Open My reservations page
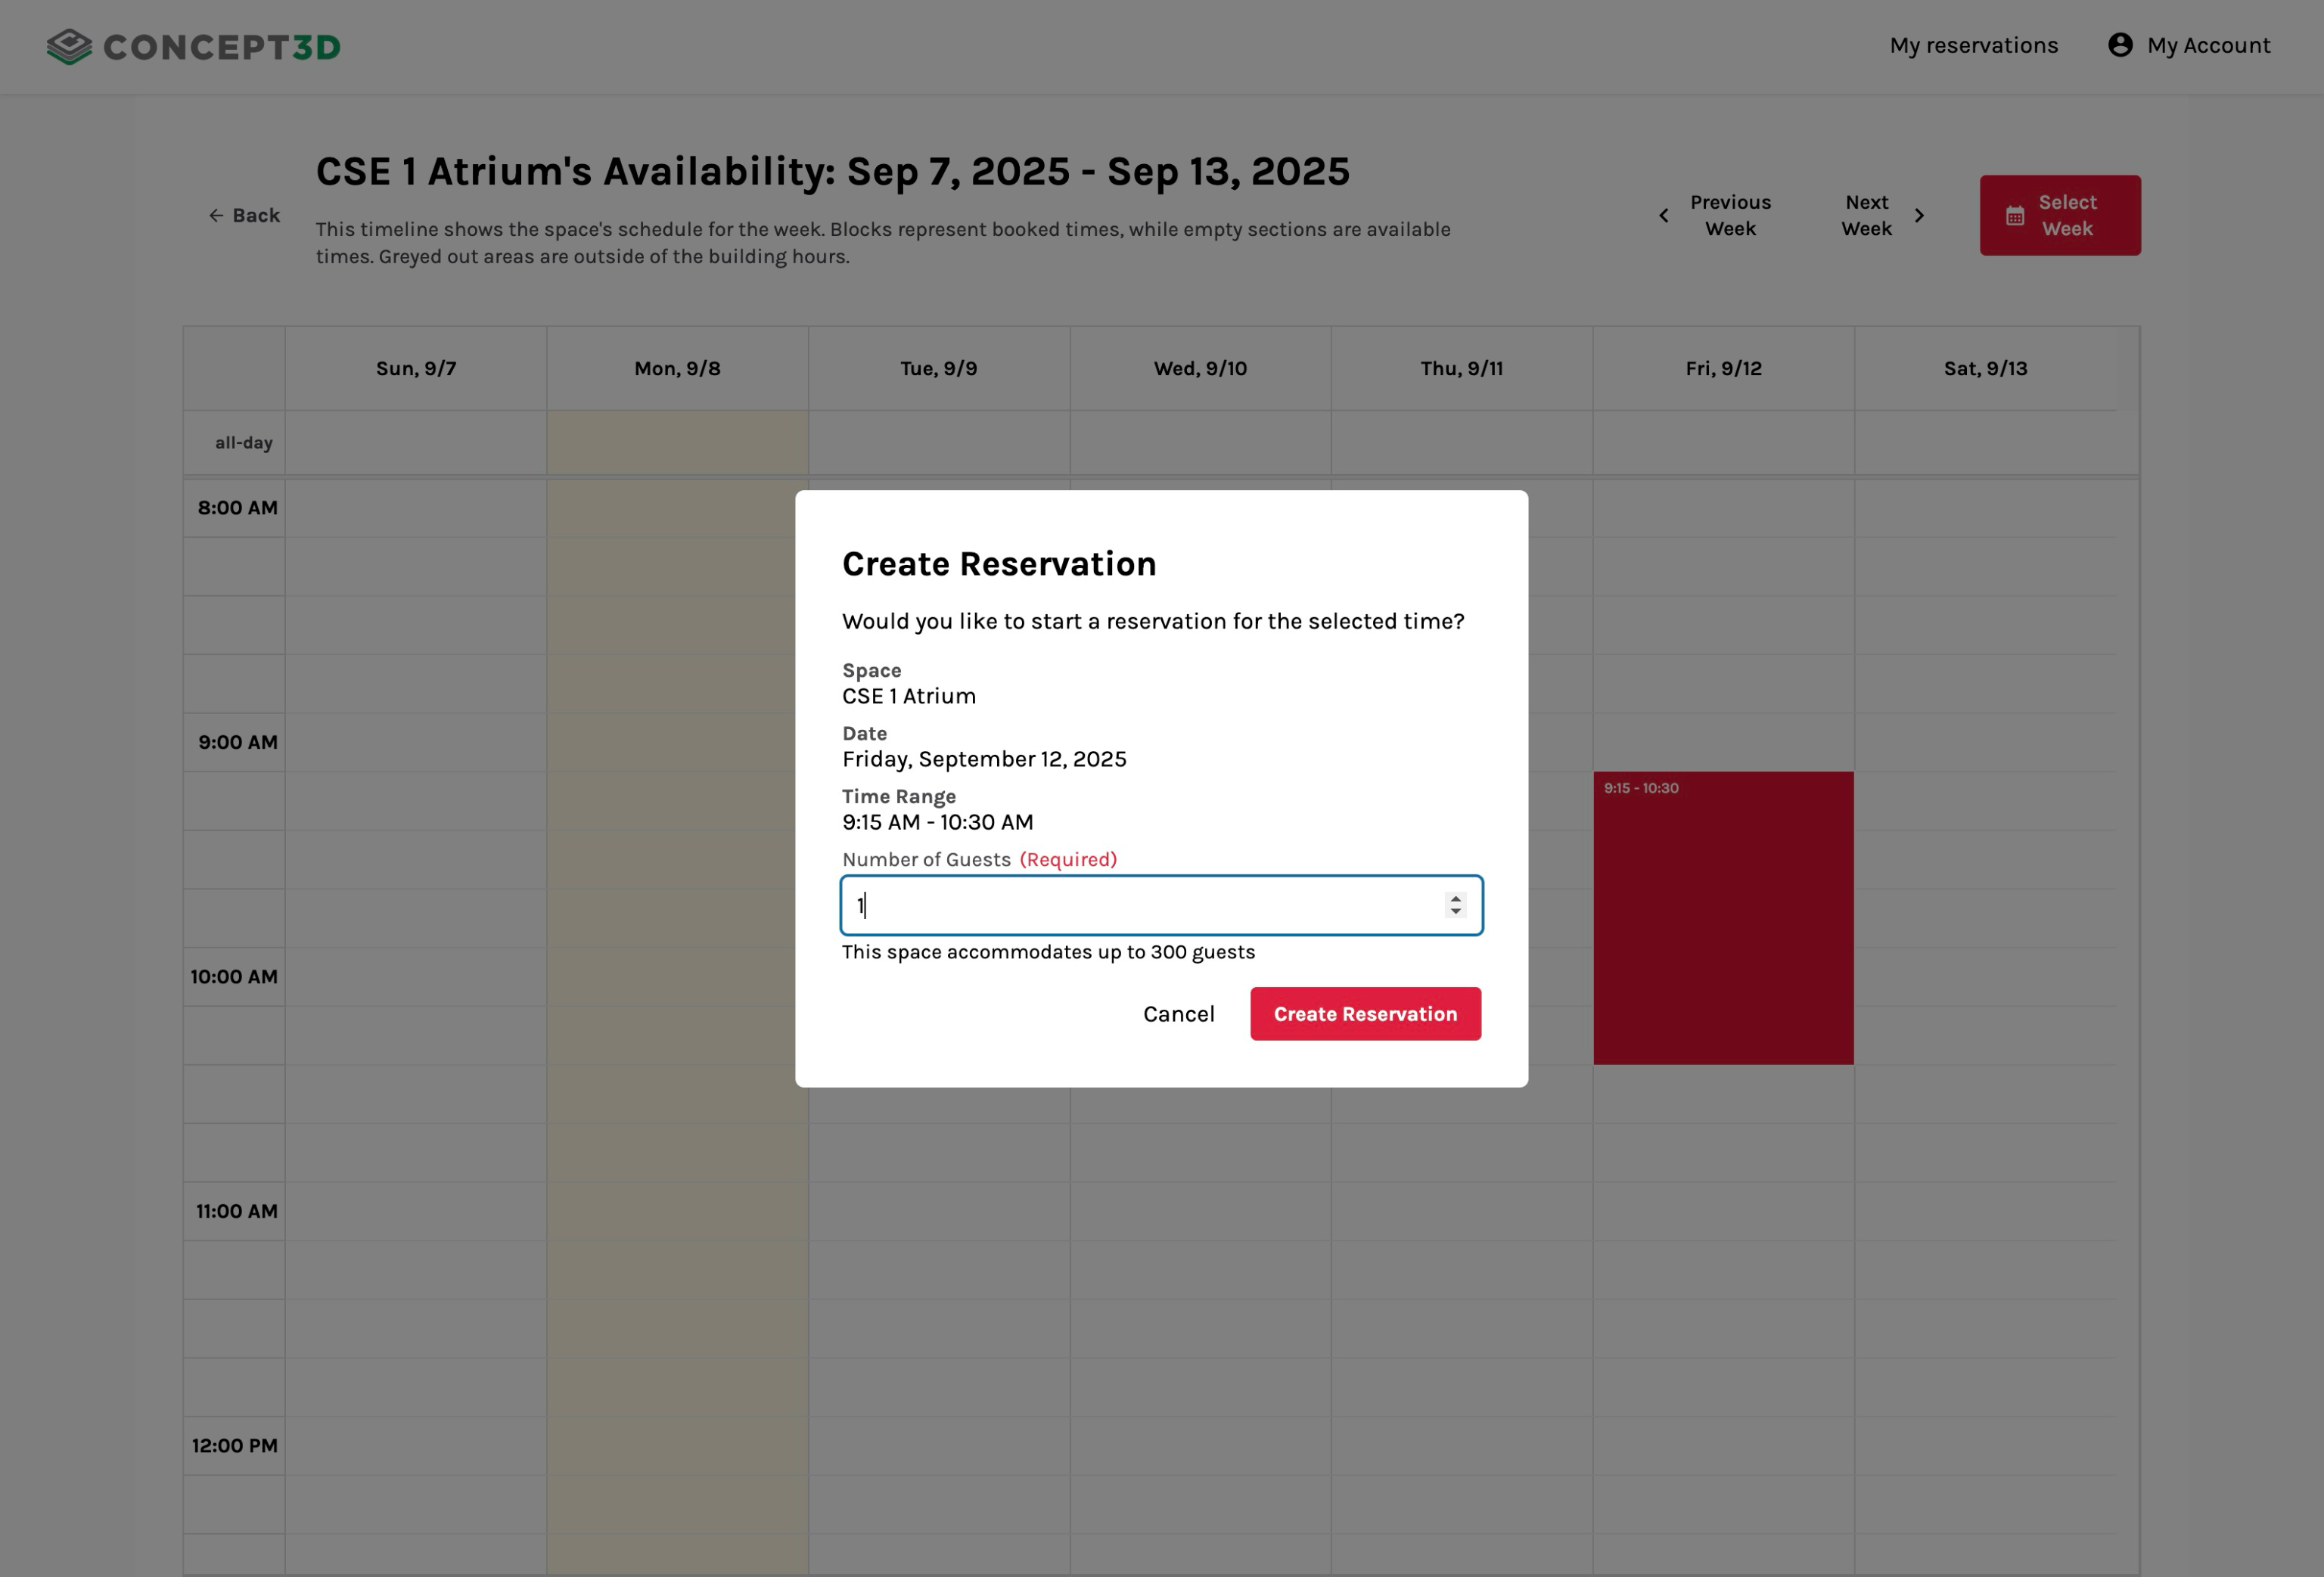 (1973, 46)
